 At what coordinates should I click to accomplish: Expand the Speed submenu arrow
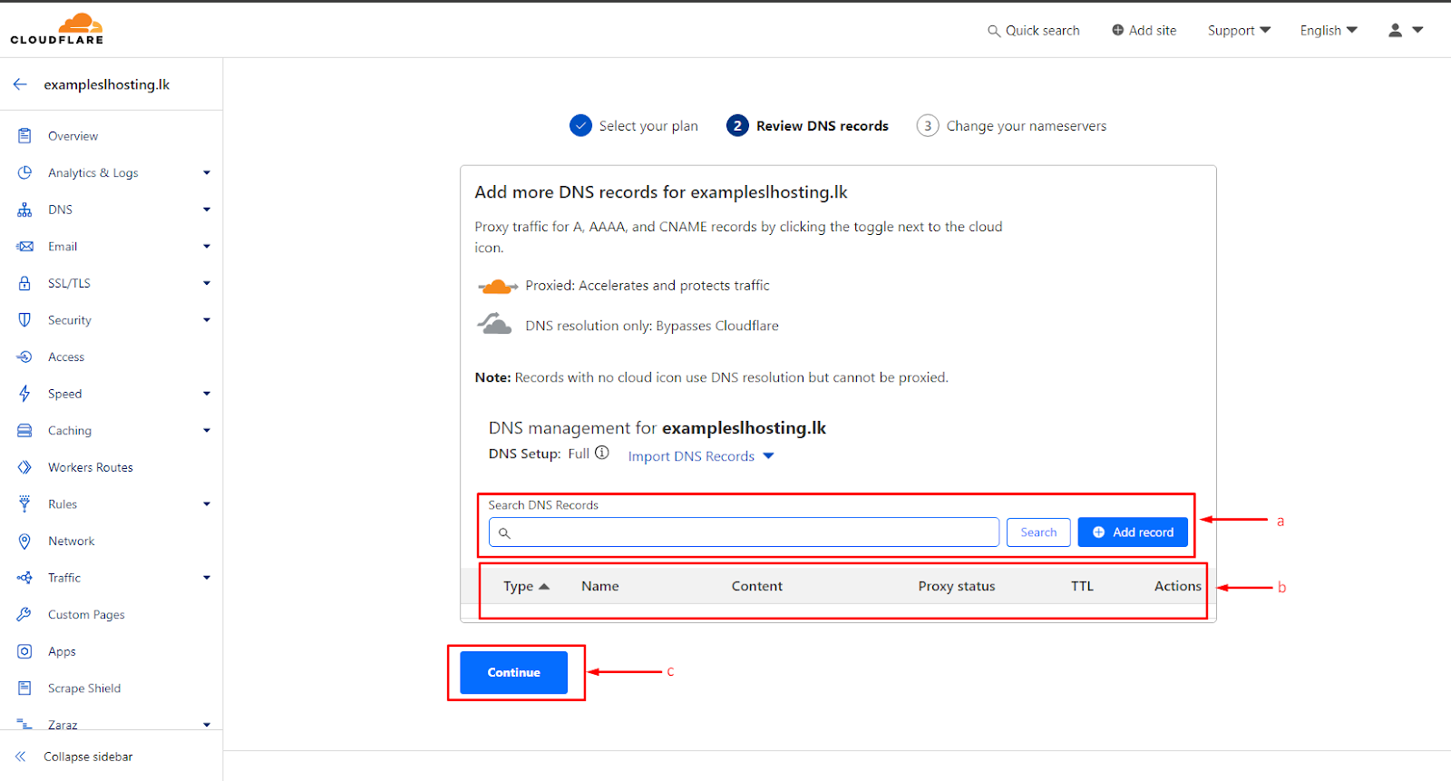[x=207, y=394]
